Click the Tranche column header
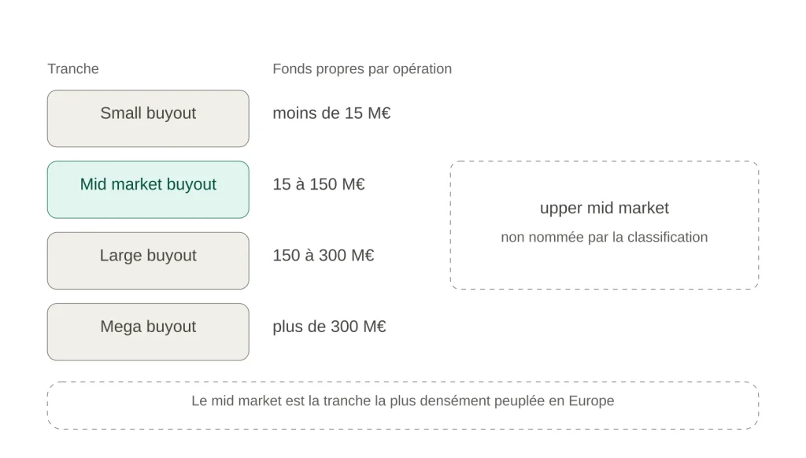This screenshot has height=458, width=806. click(73, 69)
